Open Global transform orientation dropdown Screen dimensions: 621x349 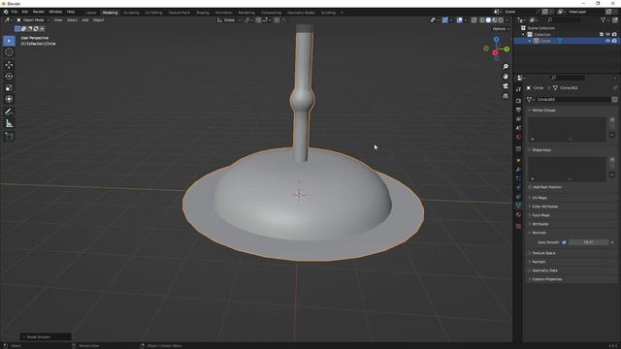point(229,20)
